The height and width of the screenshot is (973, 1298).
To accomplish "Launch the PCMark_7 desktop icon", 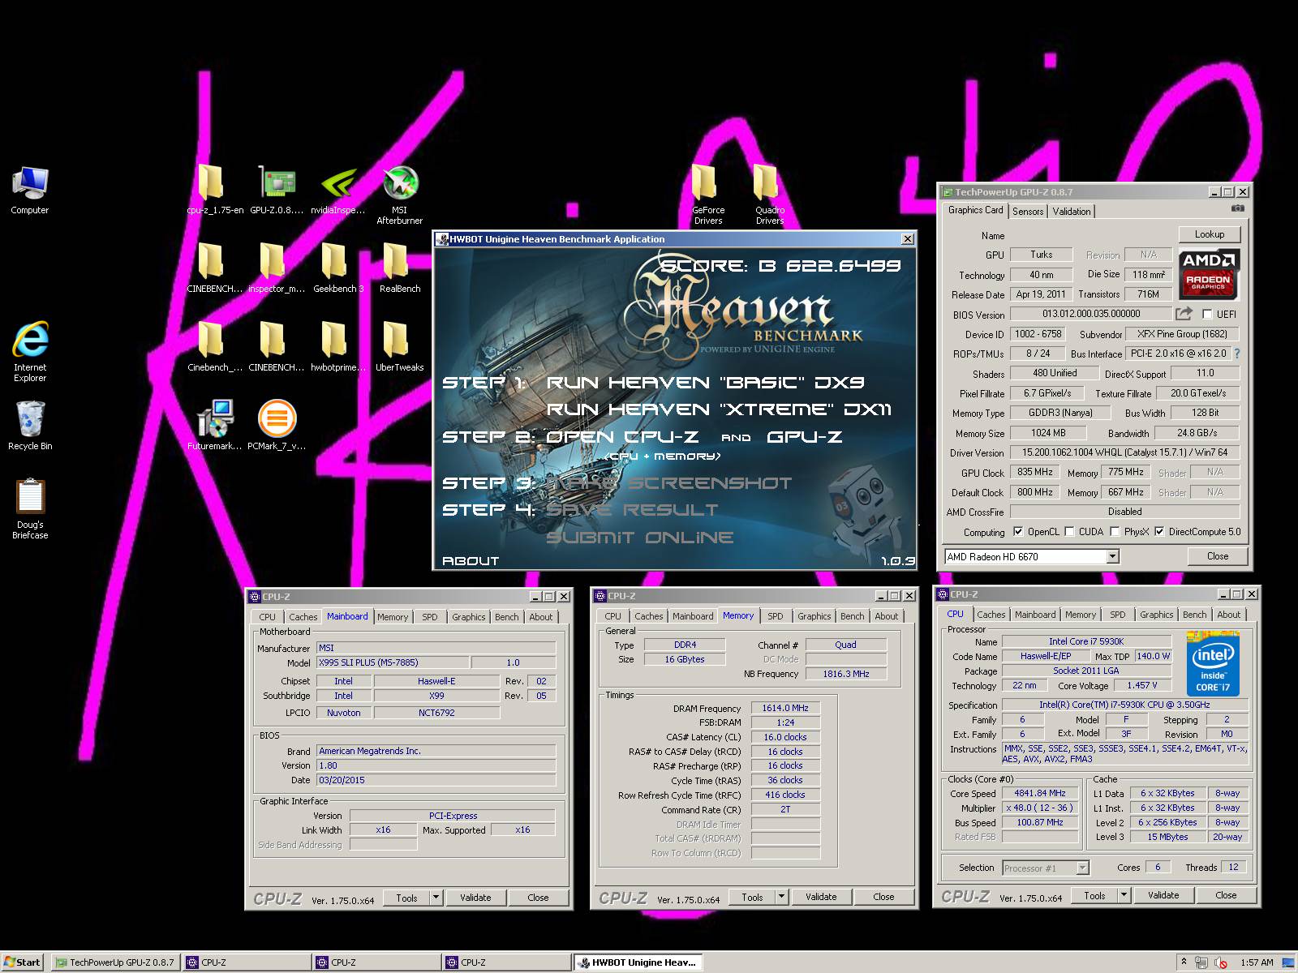I will coord(277,426).
